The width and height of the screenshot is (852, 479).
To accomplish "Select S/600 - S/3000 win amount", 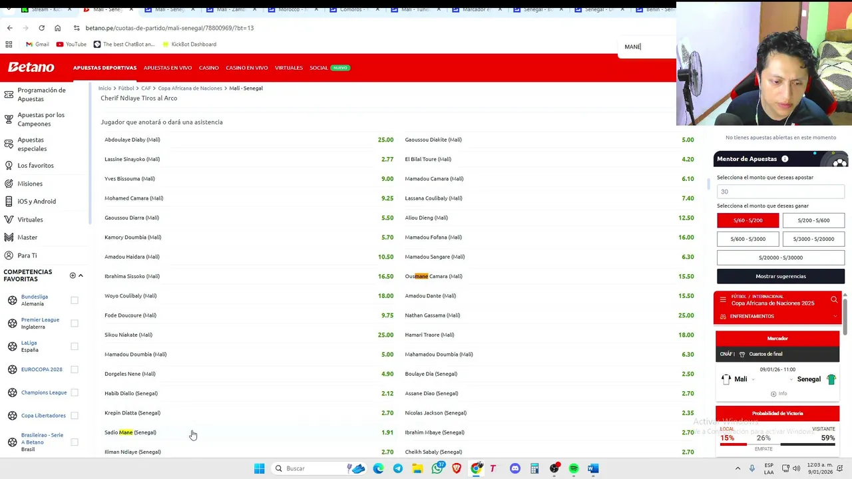I will [x=747, y=239].
